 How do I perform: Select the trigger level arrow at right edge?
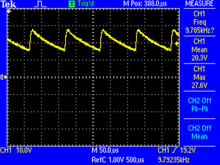pos(177,44)
